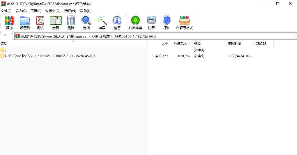Close the WinRAR window
Viewport: 297px width, 155px height.
pyautogui.click(x=290, y=4)
